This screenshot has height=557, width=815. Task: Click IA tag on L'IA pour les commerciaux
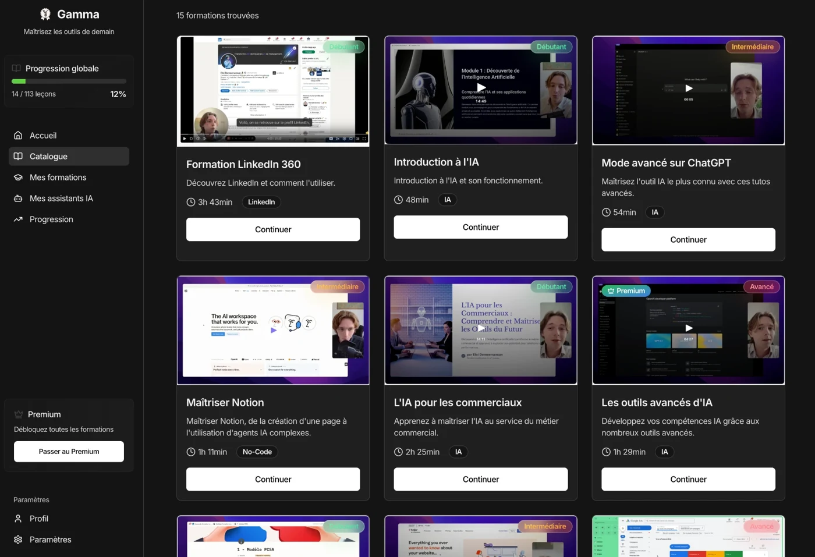[458, 452]
